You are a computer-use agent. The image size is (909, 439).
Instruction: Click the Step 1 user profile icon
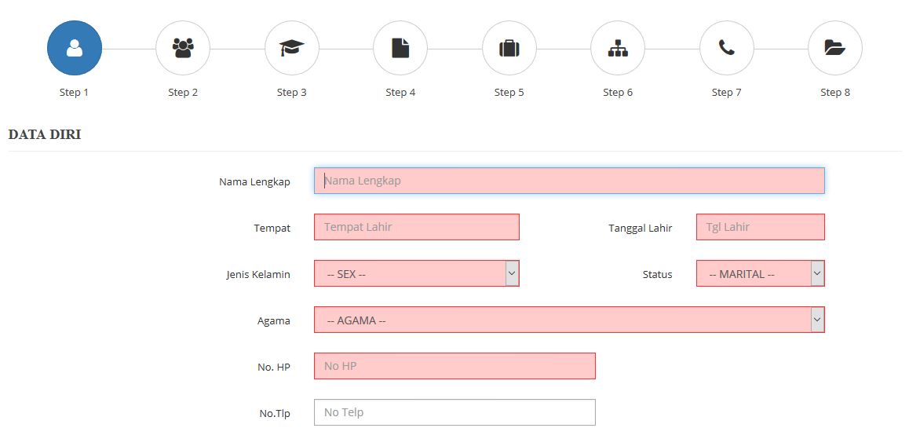tap(75, 48)
